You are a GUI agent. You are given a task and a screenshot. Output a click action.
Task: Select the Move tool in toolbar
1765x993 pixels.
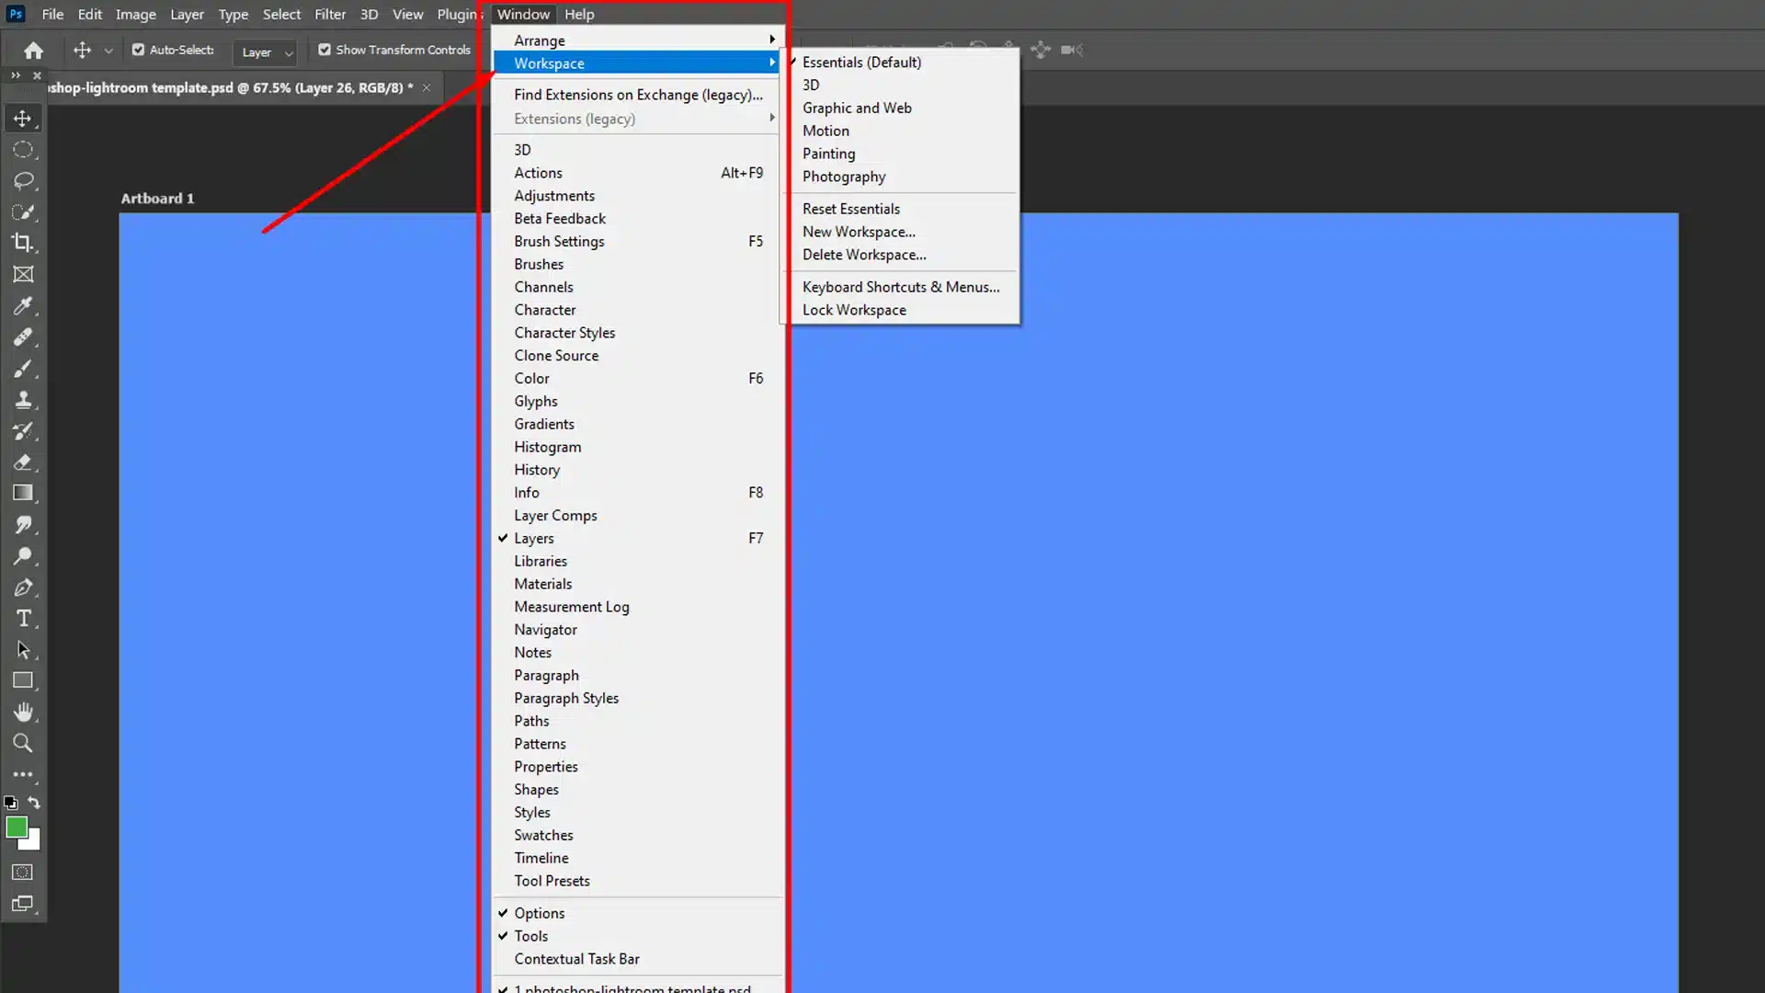(x=23, y=118)
